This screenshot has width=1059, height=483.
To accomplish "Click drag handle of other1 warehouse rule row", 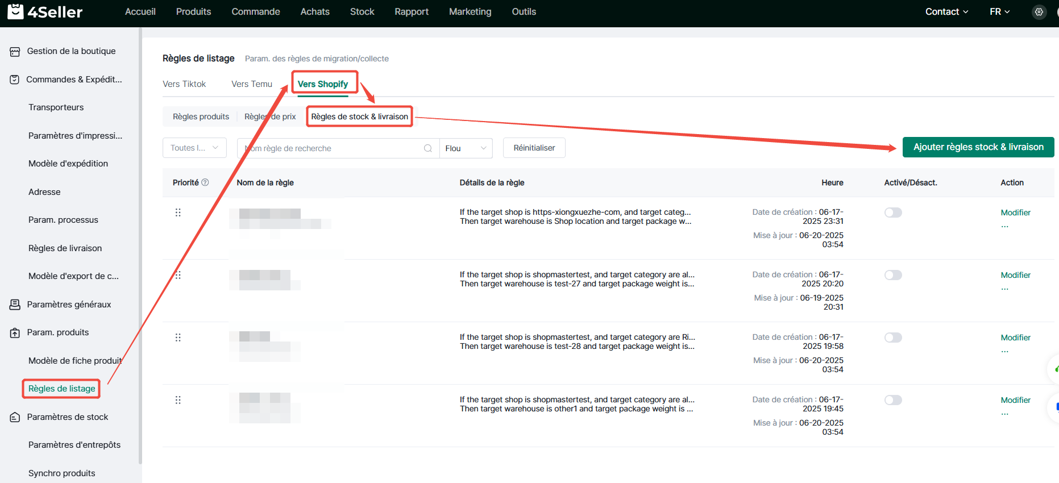I will pyautogui.click(x=178, y=400).
